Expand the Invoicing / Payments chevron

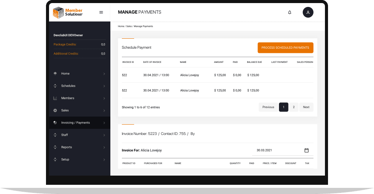pos(104,123)
